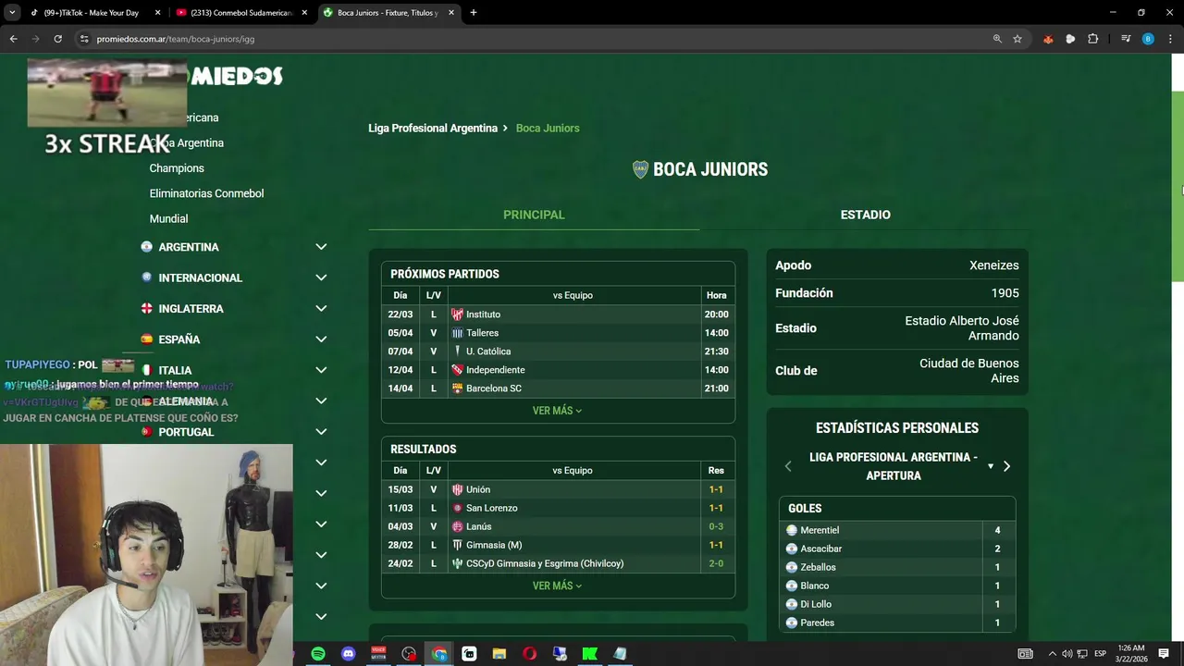This screenshot has height=666, width=1184.
Task: Show hidden system tray icons
Action: (x=1052, y=654)
